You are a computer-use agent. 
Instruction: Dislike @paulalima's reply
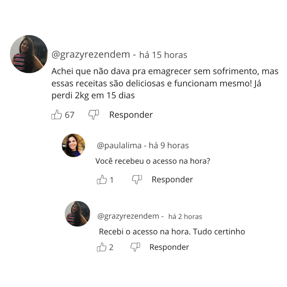pos(137,180)
